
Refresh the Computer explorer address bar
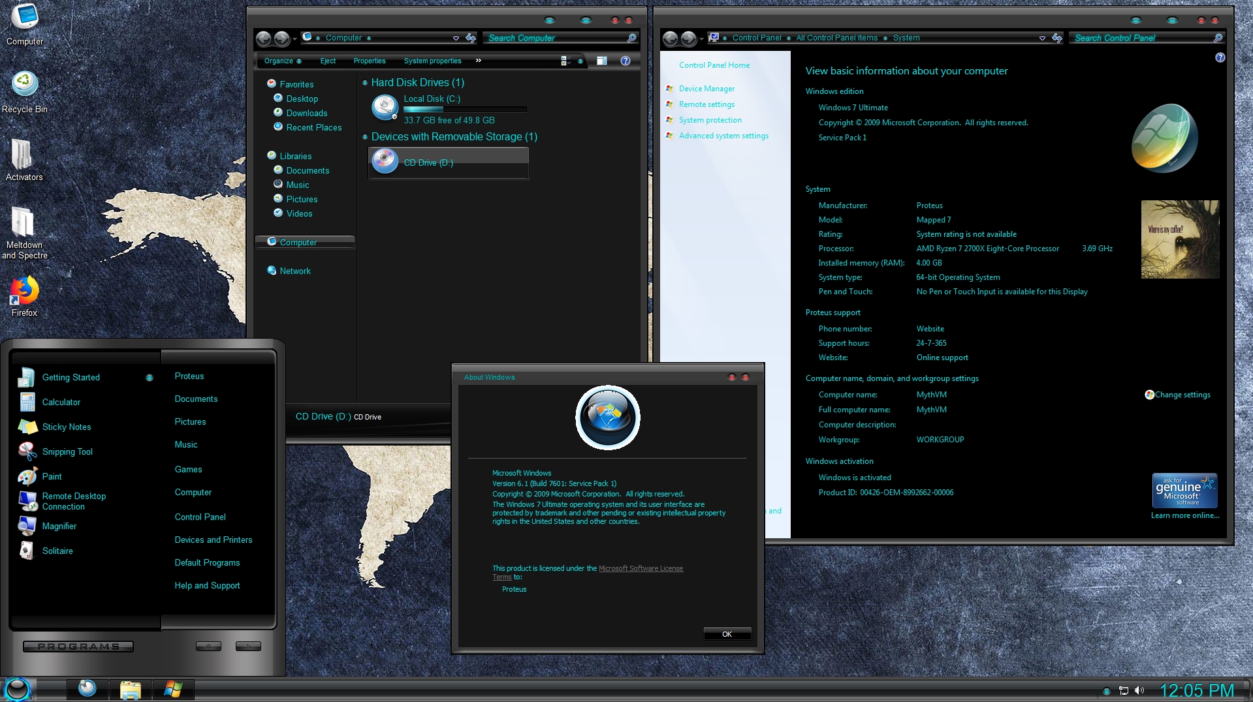pyautogui.click(x=471, y=38)
